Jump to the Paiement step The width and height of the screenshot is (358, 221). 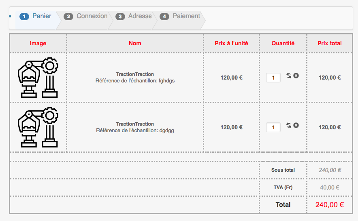pyautogui.click(x=181, y=16)
